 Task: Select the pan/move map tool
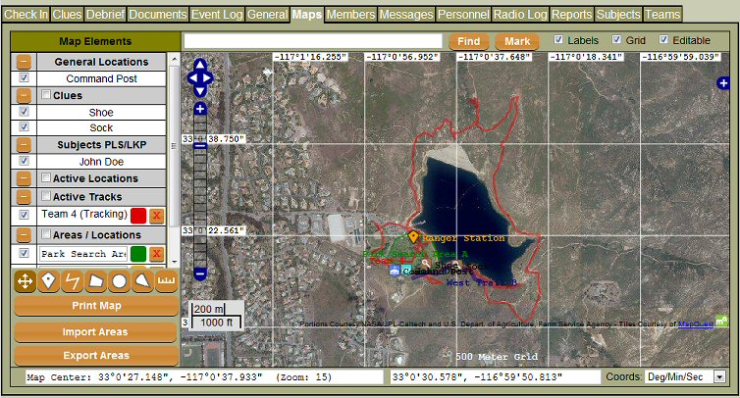coord(25,281)
